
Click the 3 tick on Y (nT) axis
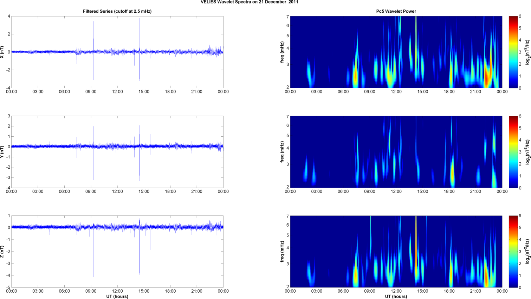pyautogui.click(x=9, y=116)
